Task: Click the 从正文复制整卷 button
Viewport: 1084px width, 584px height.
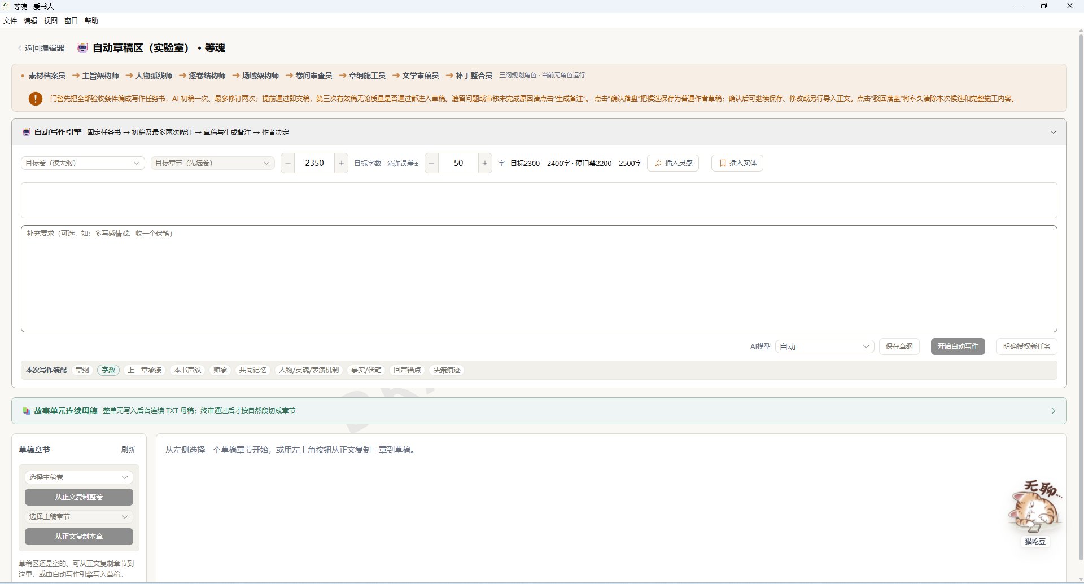Action: click(78, 497)
